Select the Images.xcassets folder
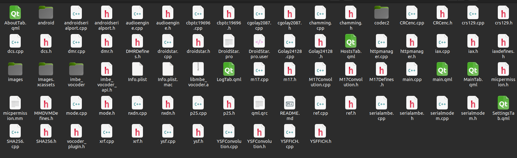517x158 pixels. click(46, 70)
